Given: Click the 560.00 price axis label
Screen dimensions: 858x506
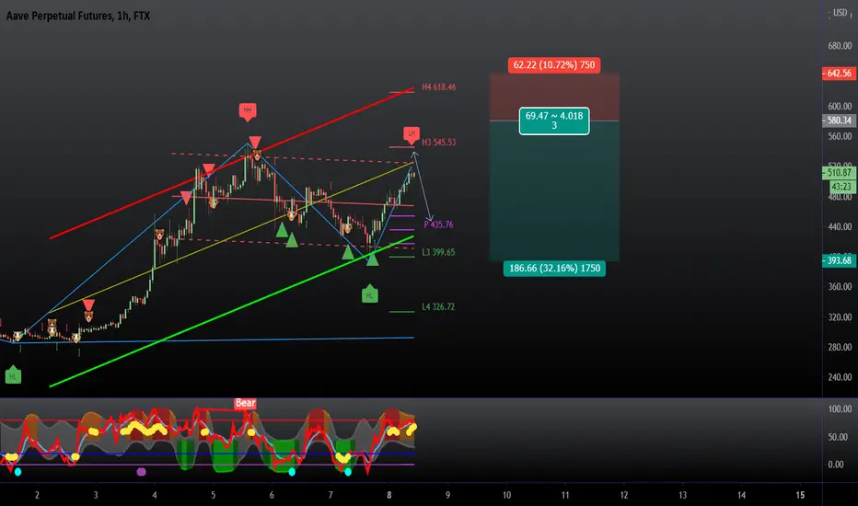Looking at the screenshot, I should pos(840,136).
